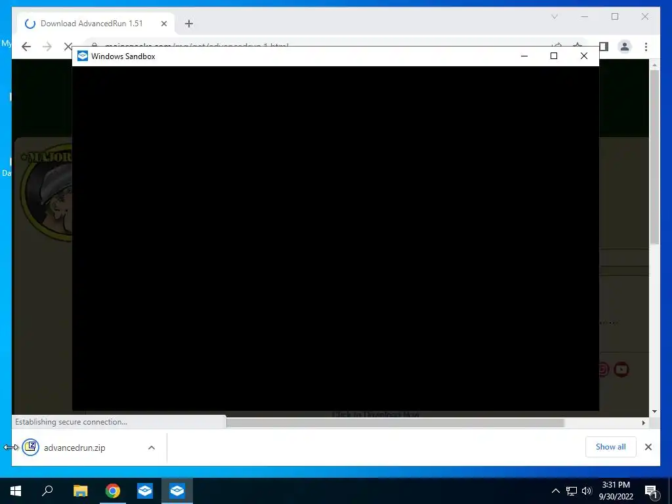Image resolution: width=672 pixels, height=504 pixels.
Task: Click Chrome's back navigation arrow
Action: pos(26,47)
